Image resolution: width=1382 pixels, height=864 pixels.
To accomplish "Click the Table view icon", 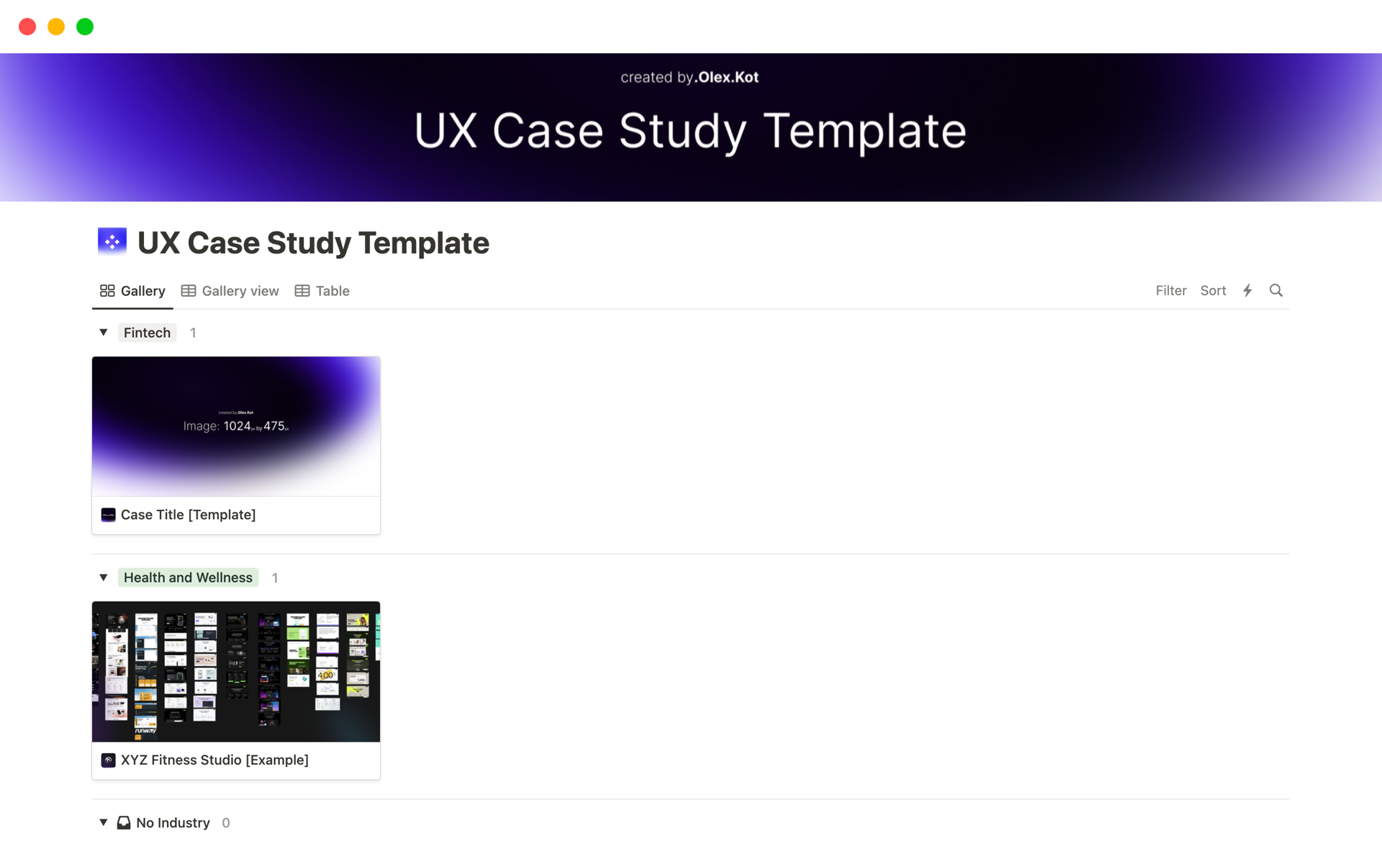I will point(302,291).
